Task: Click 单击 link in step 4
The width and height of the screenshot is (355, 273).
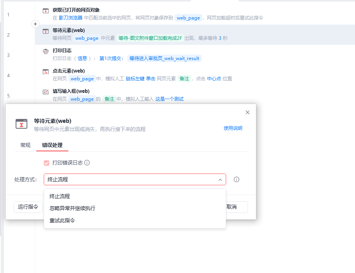Action: (x=151, y=79)
